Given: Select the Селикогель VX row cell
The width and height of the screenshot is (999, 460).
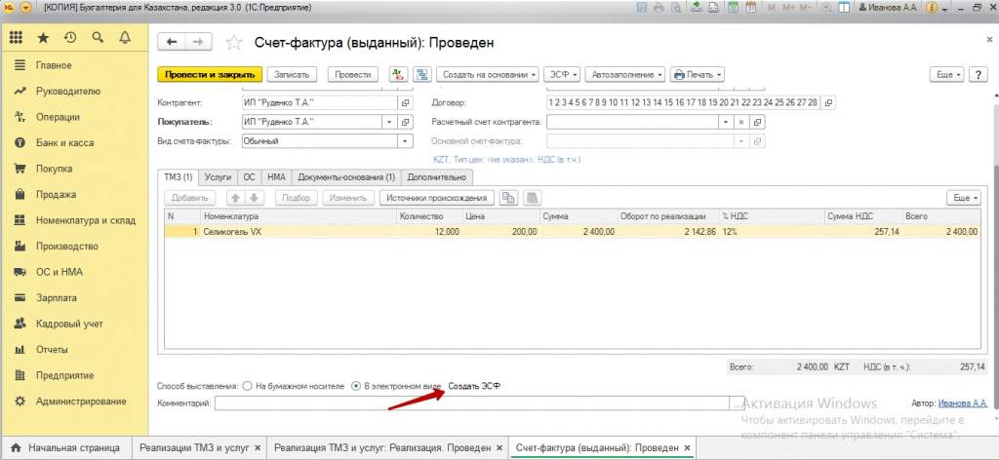Looking at the screenshot, I should (298, 232).
